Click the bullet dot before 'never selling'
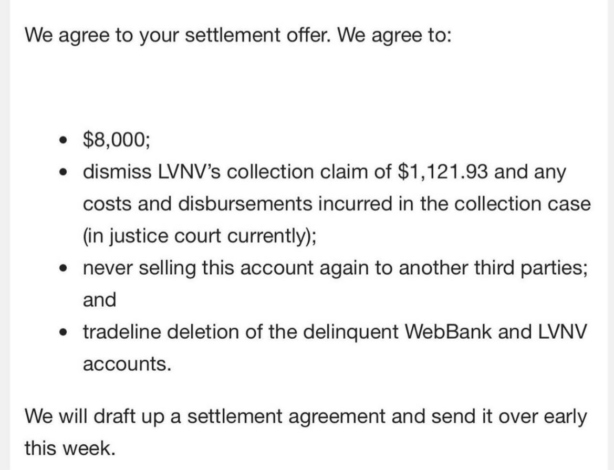 pos(63,268)
